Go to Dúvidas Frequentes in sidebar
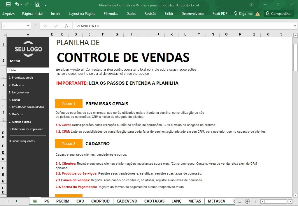Screen dimensions: 298x206 (x=22, y=141)
